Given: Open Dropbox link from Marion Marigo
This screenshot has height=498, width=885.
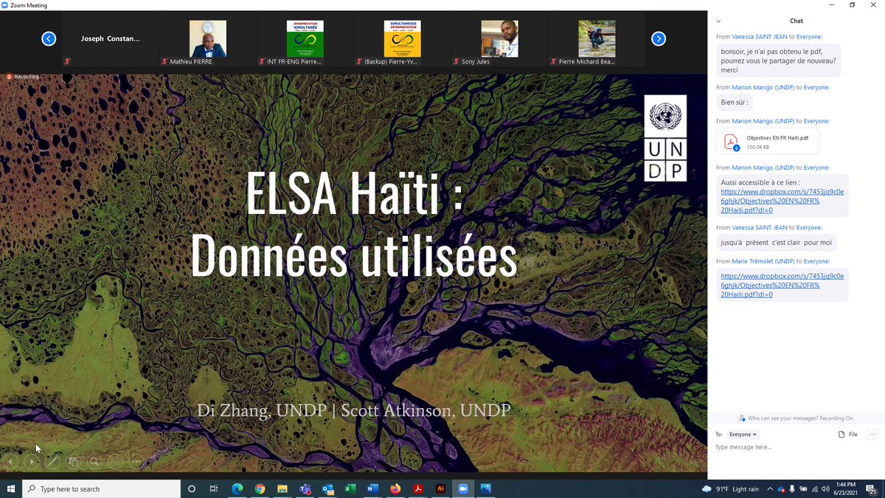Looking at the screenshot, I should click(782, 200).
